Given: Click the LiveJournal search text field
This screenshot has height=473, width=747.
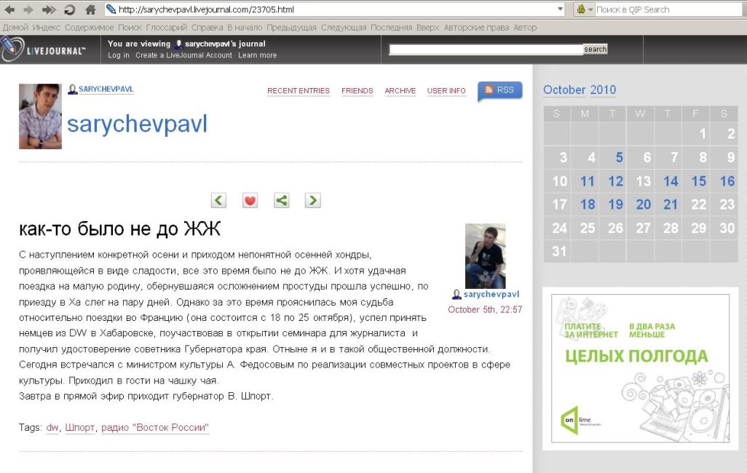Looking at the screenshot, I should (486, 49).
